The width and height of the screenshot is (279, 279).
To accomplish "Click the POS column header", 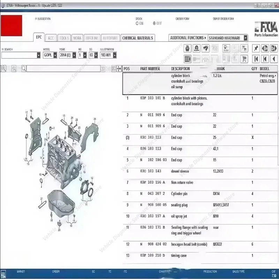I will click(x=127, y=69).
